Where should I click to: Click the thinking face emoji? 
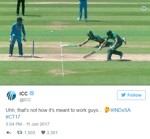pyautogui.click(x=107, y=110)
